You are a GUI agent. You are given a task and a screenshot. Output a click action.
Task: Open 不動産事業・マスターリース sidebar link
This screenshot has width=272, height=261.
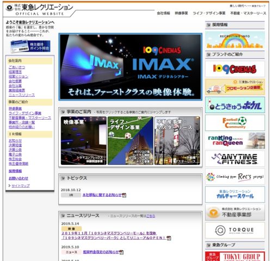(30, 118)
